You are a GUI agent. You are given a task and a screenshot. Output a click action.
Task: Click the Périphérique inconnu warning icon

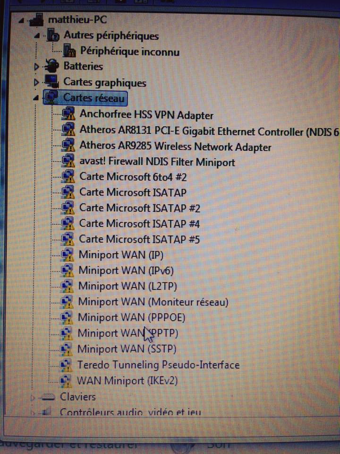(x=69, y=51)
